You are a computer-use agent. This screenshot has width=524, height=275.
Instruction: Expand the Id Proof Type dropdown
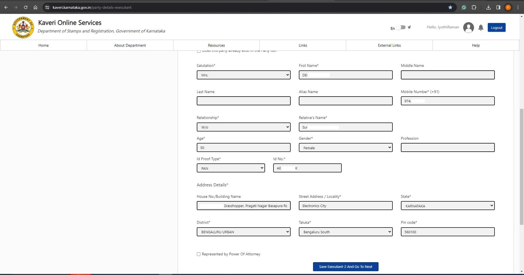pyautogui.click(x=231, y=168)
